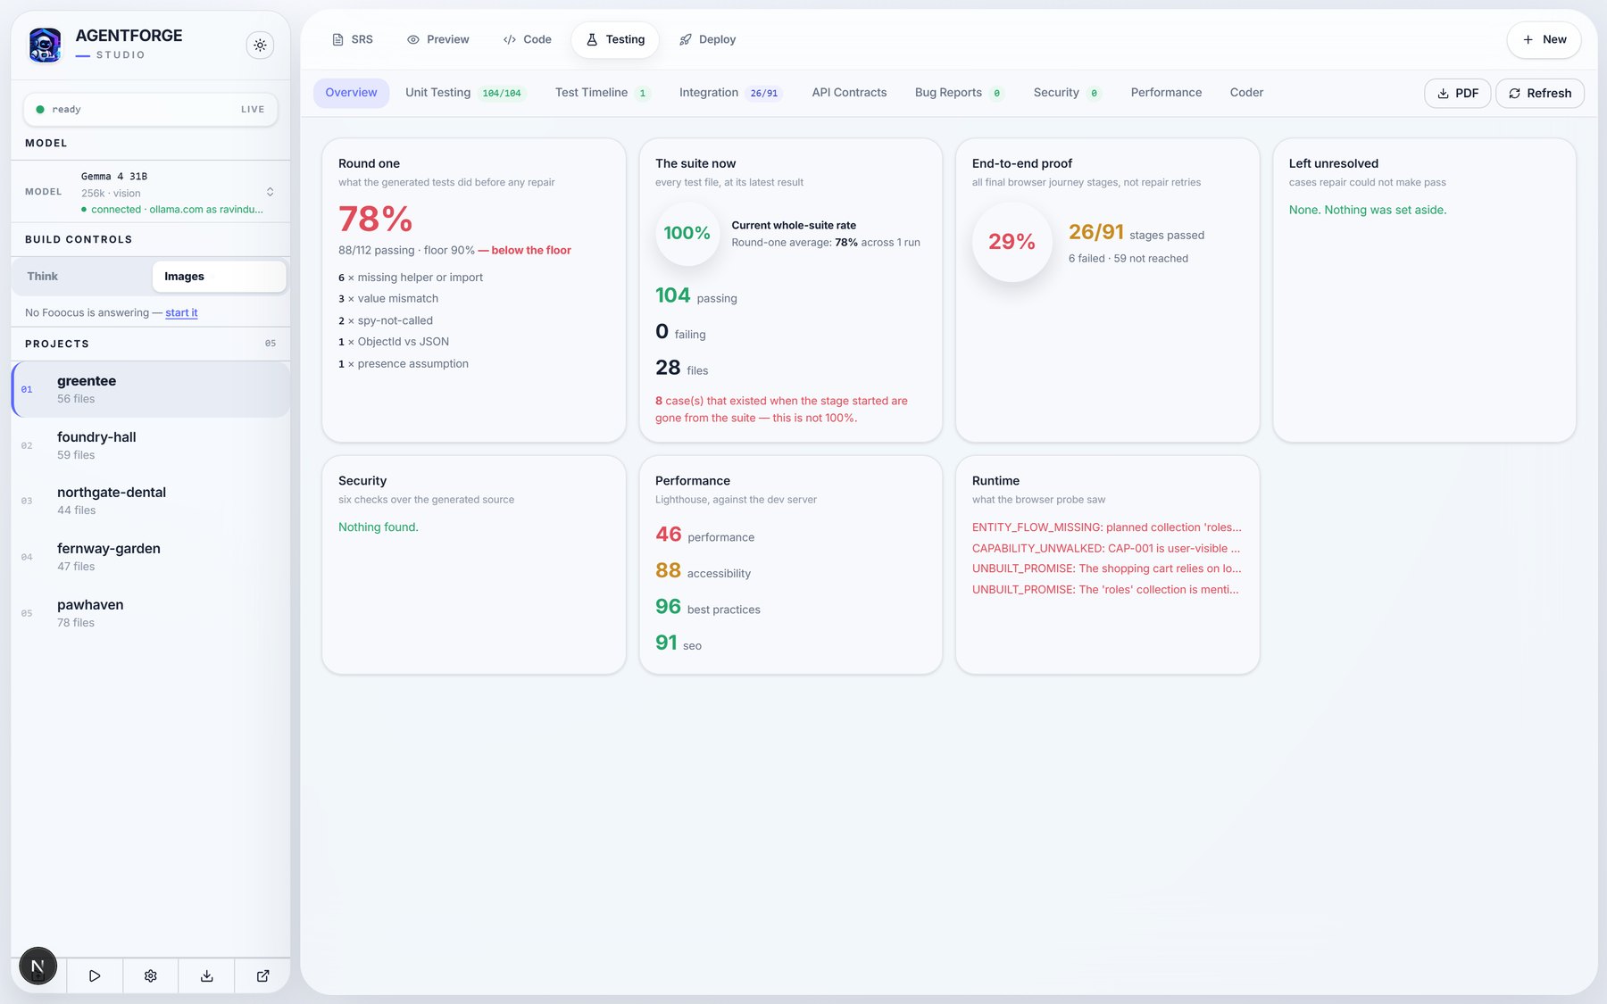Click UNBUILT_PROMISE 'roles' collection message
This screenshot has height=1004, width=1607.
1105,590
